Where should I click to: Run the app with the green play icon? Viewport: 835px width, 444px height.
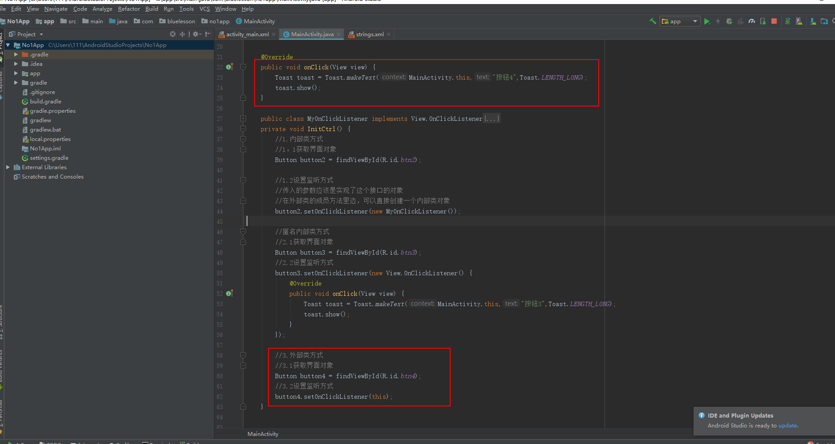click(x=707, y=21)
